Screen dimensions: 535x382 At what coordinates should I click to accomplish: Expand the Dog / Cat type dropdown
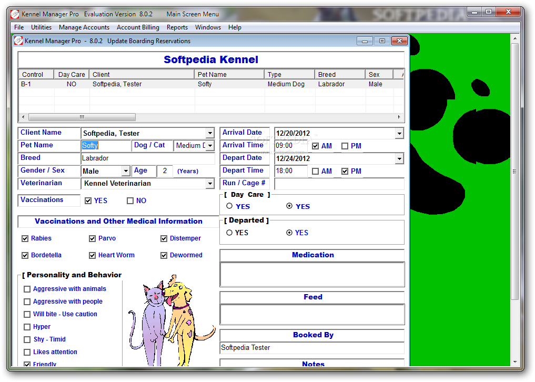pyautogui.click(x=210, y=146)
